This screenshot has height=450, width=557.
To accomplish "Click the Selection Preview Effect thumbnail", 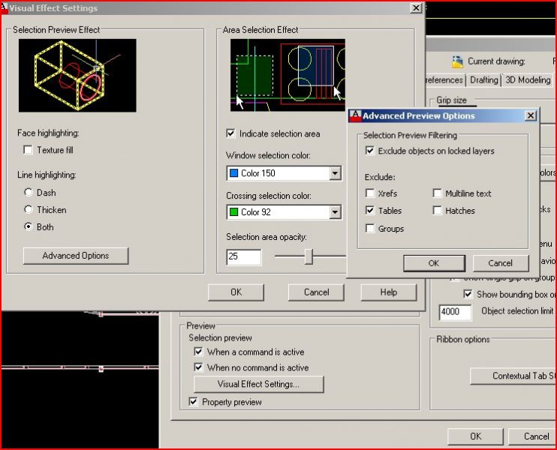I will 77,75.
